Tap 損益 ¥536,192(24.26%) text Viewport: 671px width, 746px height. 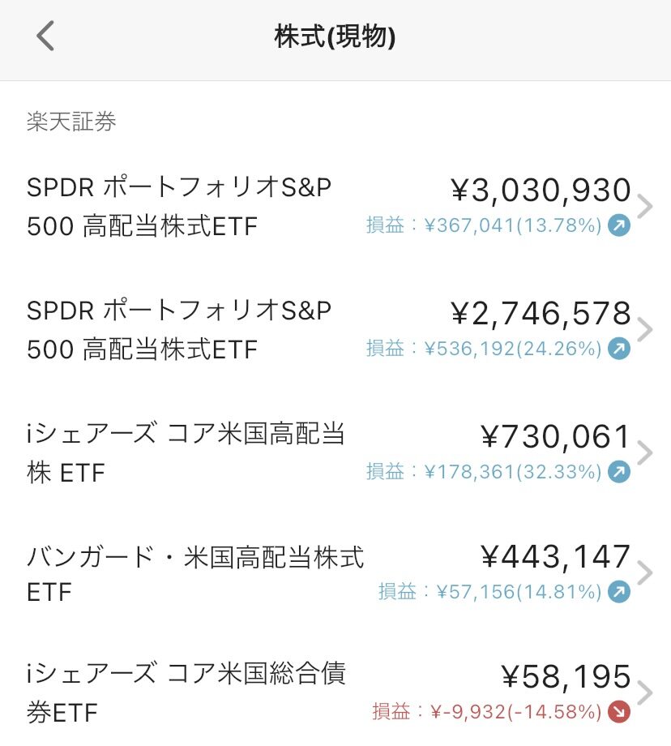pyautogui.click(x=484, y=348)
